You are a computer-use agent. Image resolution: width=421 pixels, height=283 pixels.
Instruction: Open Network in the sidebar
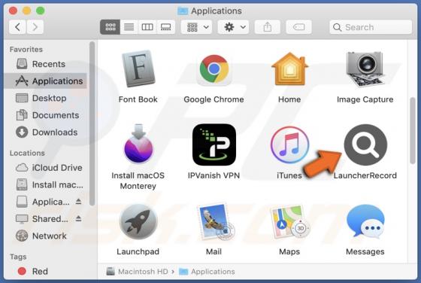coord(46,236)
